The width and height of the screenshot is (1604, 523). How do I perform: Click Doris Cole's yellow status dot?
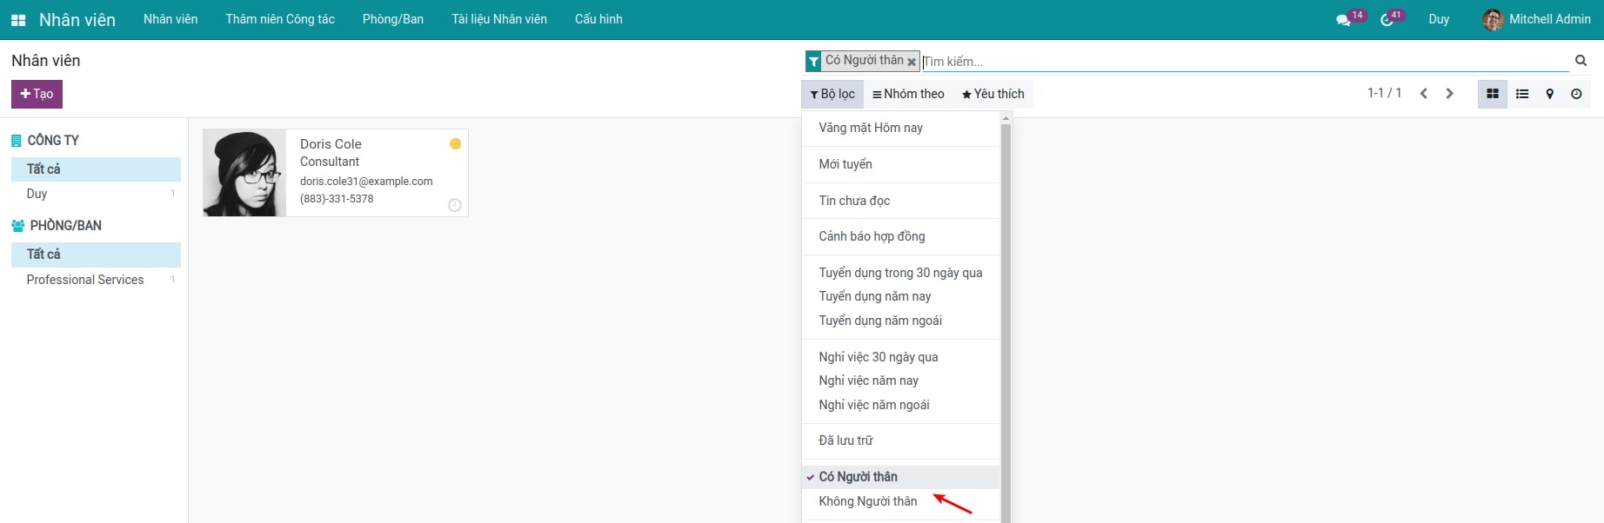tap(455, 144)
